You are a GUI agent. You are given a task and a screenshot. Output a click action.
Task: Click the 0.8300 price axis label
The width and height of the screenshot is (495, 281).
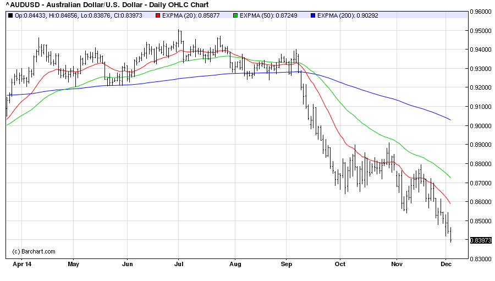(x=481, y=259)
